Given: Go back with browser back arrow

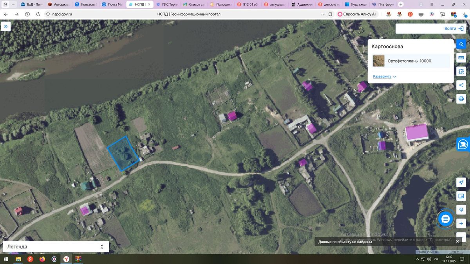Looking at the screenshot, I should pyautogui.click(x=6, y=14).
